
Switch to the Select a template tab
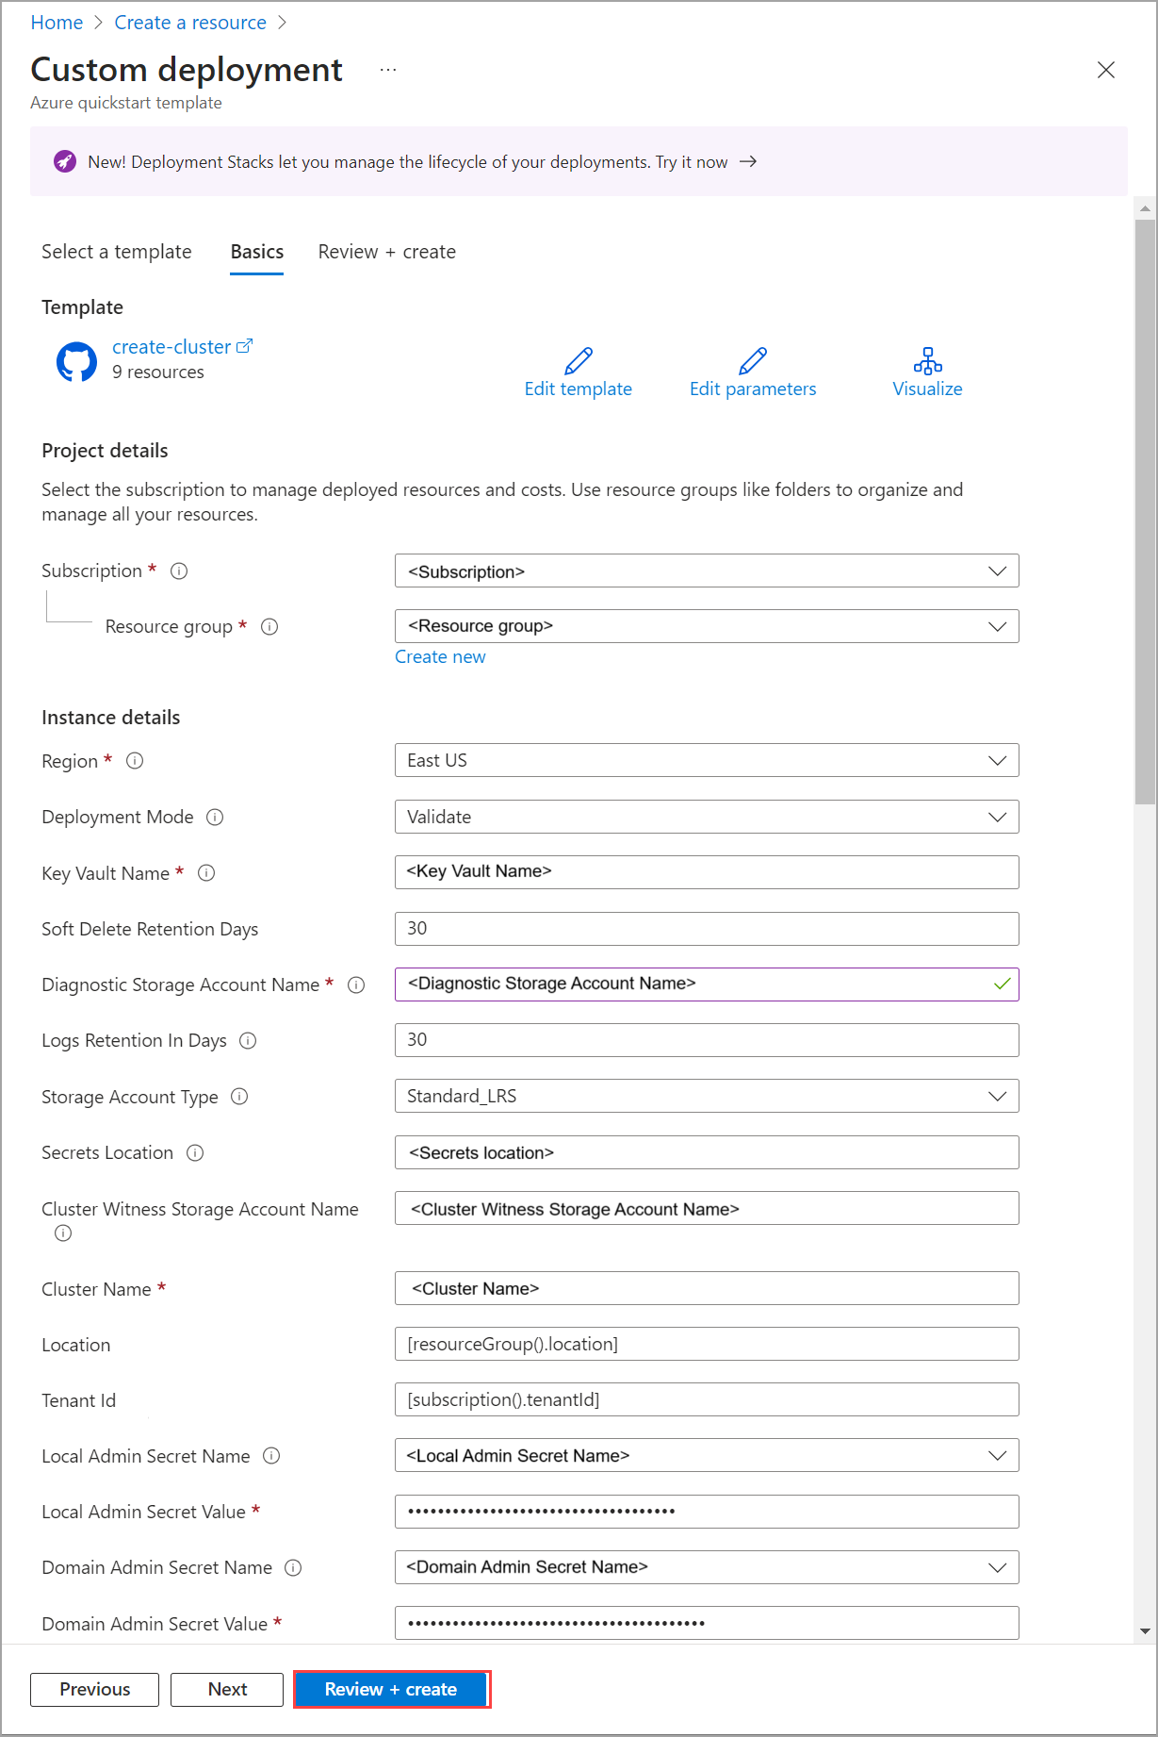tap(117, 252)
